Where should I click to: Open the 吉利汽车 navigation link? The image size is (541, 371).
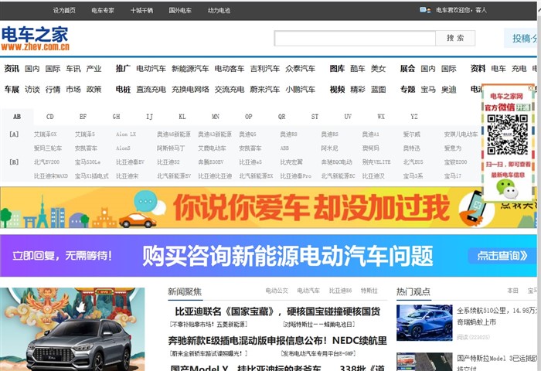tap(265, 69)
